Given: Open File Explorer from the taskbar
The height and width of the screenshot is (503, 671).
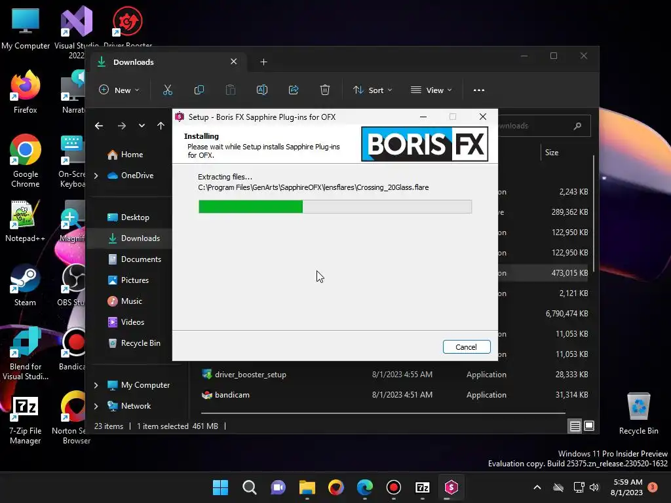Looking at the screenshot, I should tap(307, 487).
